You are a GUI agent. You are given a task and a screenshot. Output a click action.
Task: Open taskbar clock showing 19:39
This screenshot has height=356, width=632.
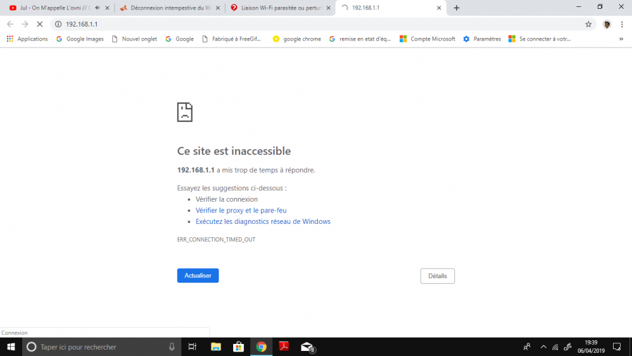coord(592,347)
